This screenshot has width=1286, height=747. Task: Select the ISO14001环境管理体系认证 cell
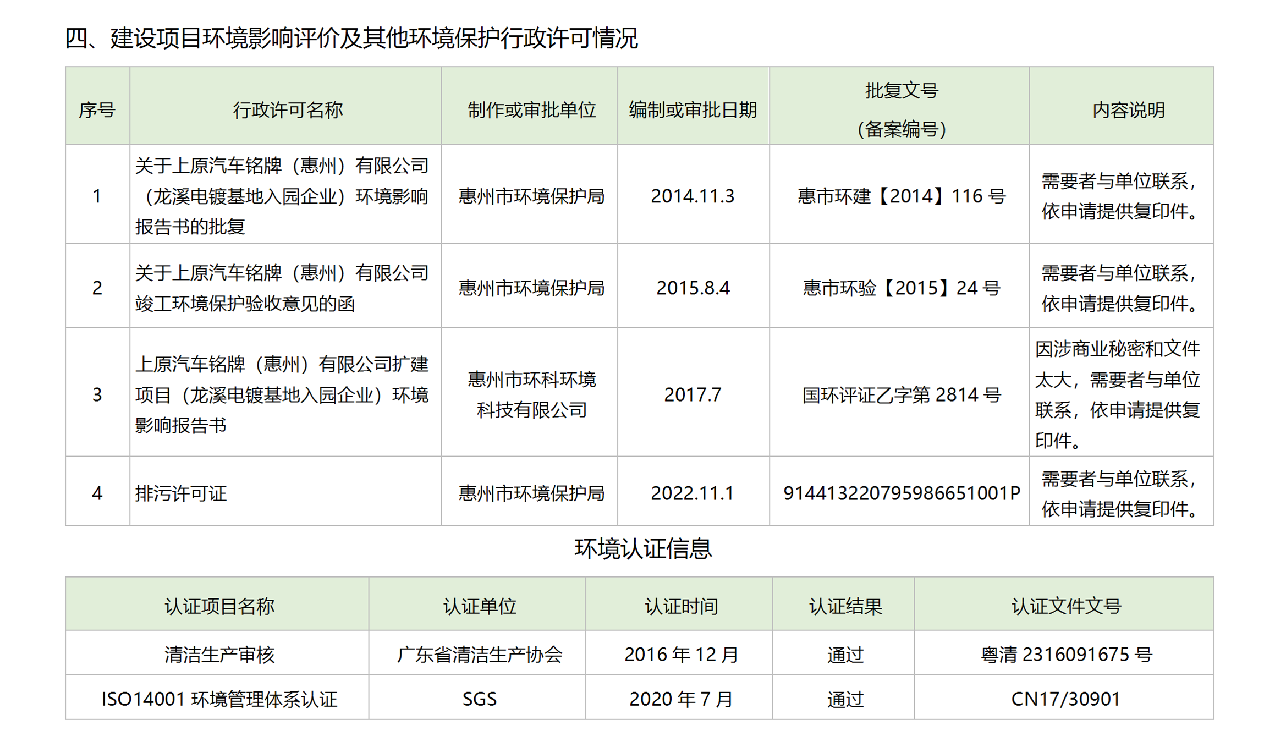coord(217,697)
